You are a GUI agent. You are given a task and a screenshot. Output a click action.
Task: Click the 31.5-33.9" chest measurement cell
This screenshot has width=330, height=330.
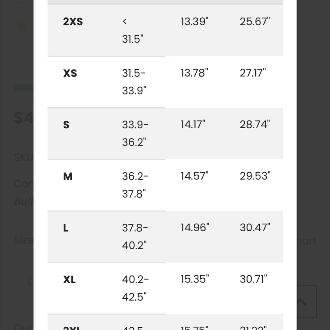(134, 82)
